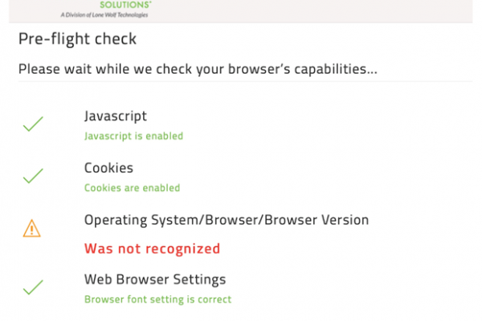
Task: Click the Javascript check title
Action: 116,116
